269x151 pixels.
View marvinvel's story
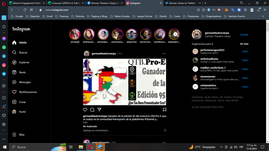(146, 34)
